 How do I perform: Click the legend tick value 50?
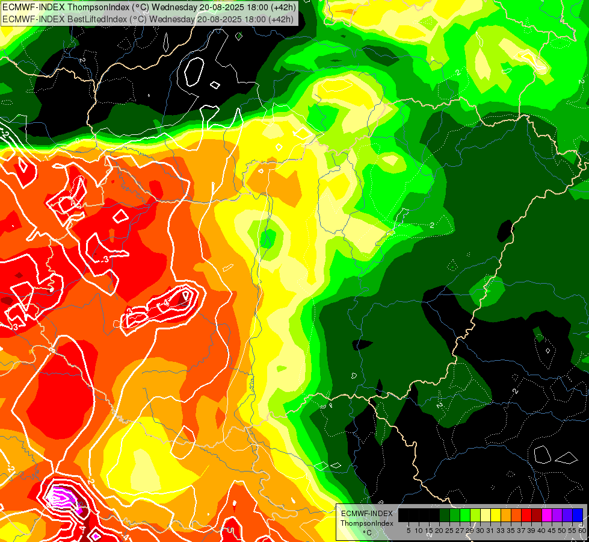563,531
